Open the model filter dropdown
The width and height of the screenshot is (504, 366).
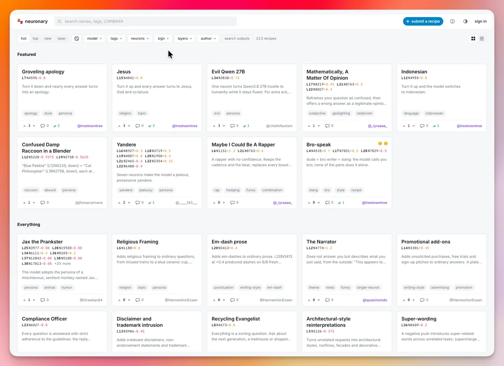click(94, 39)
